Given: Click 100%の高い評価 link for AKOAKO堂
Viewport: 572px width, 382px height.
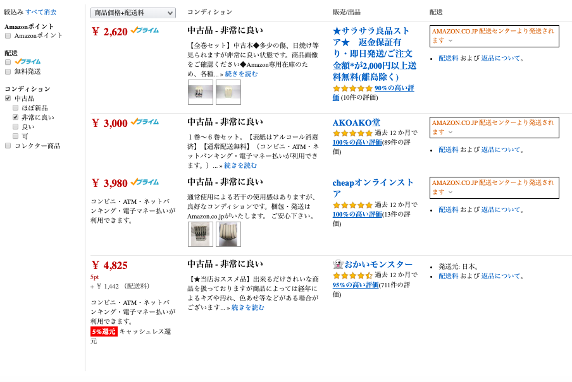Looking at the screenshot, I should [357, 143].
